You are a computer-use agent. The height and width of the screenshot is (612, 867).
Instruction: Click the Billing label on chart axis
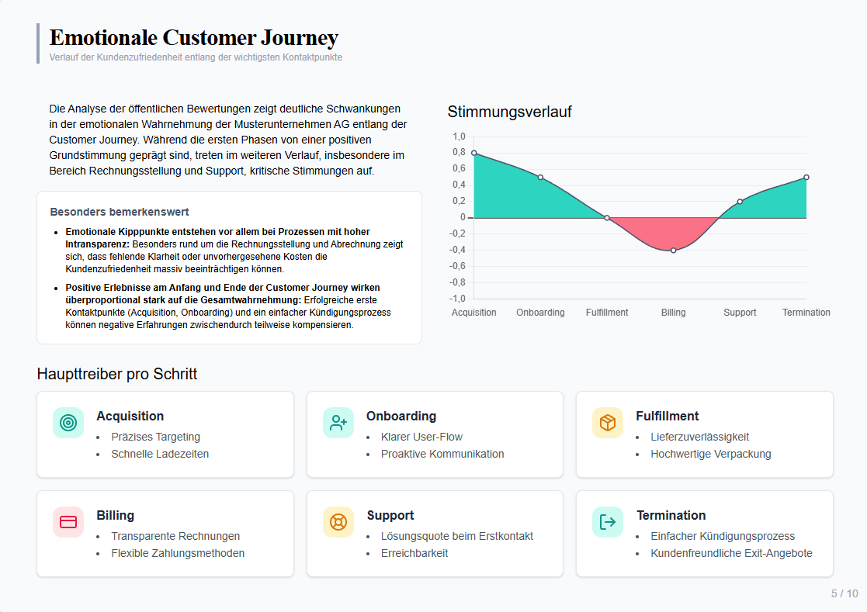(x=673, y=313)
